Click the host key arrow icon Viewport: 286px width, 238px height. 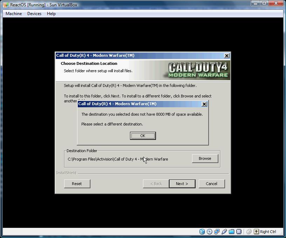click(x=256, y=232)
